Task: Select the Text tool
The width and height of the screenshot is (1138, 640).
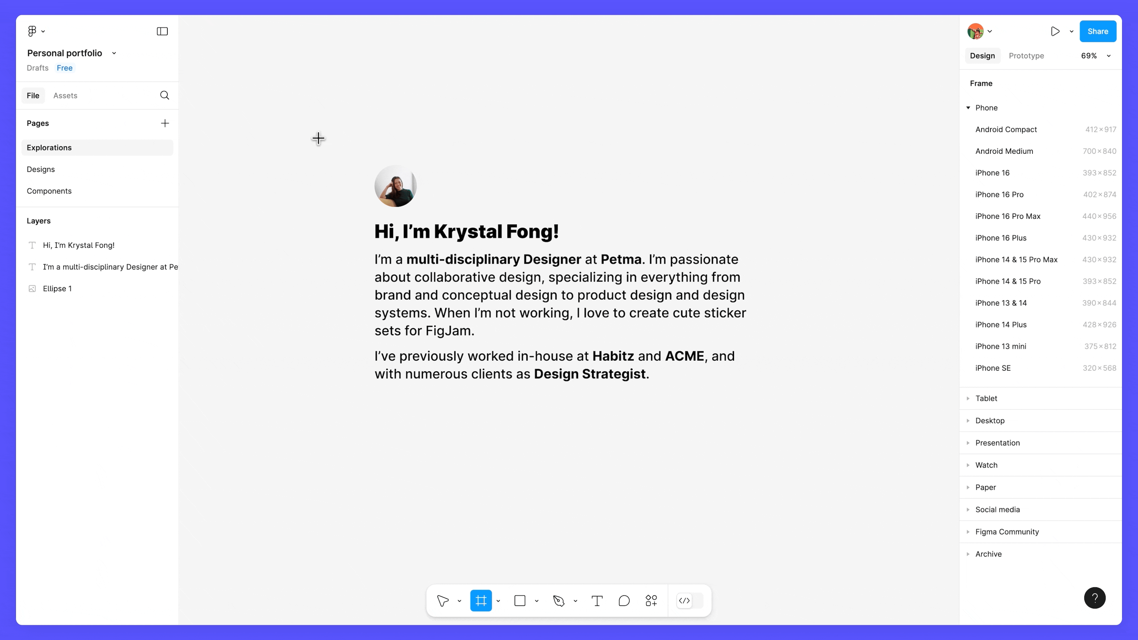Action: [x=597, y=601]
